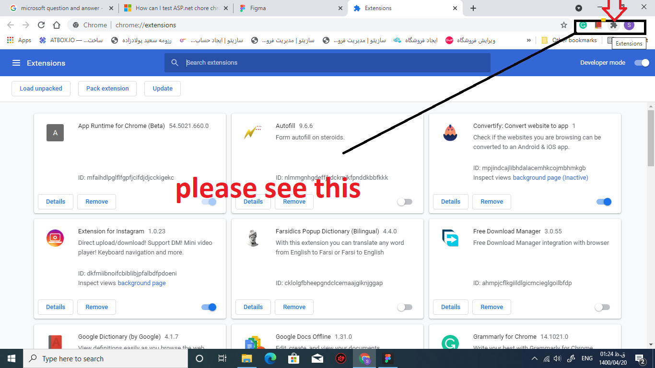Screen dimensions: 655x368
Task: Enable the Autofill extension
Action: (405, 202)
